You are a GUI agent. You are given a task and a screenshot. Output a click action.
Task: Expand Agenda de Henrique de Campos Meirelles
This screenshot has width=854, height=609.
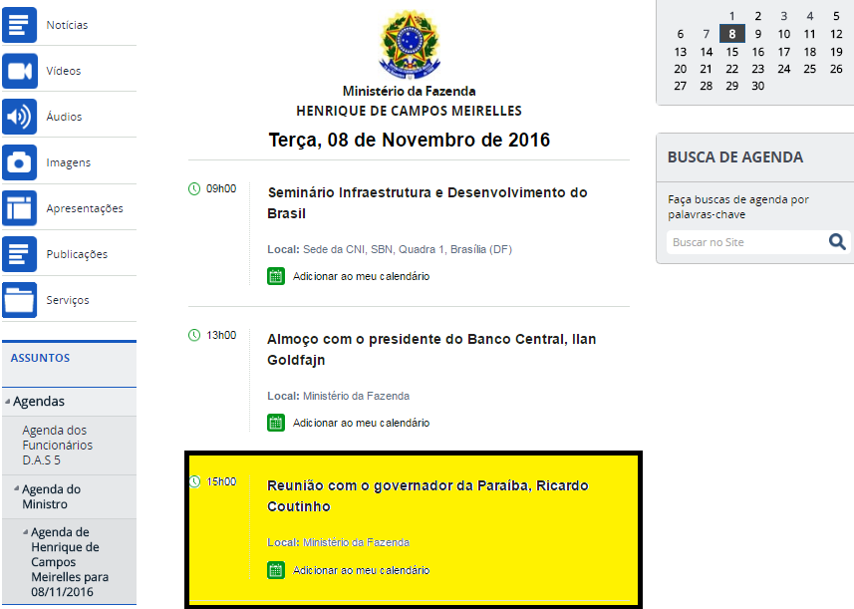click(25, 532)
